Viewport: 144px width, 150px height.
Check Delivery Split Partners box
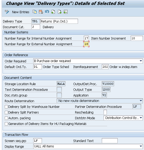coord(6,112)
